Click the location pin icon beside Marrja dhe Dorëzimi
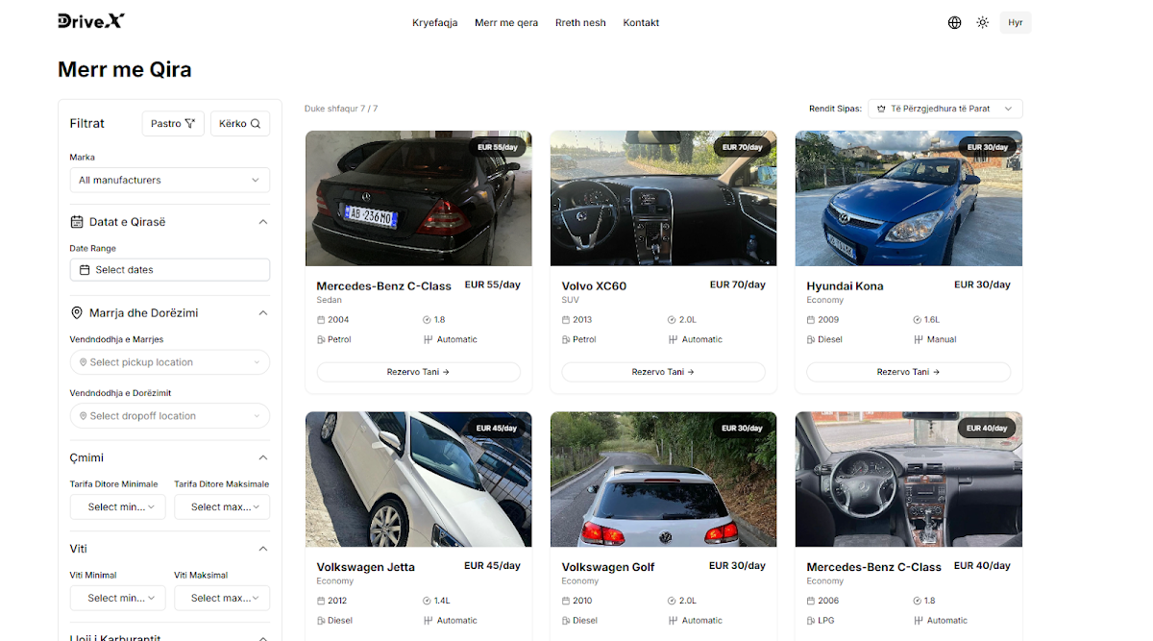The width and height of the screenshot is (1153, 641). pyautogui.click(x=77, y=313)
